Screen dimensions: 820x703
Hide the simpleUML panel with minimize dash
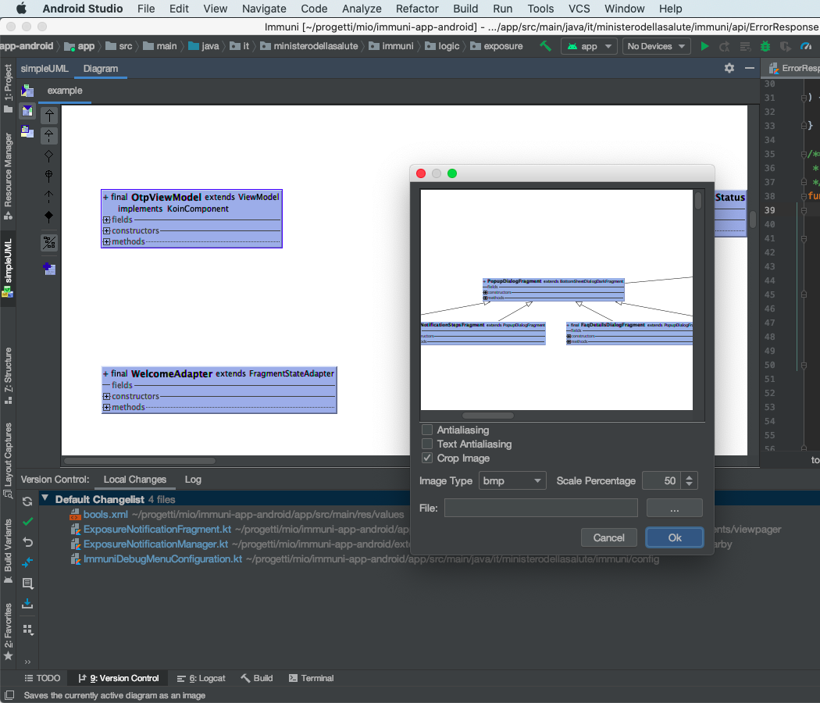[x=750, y=68]
